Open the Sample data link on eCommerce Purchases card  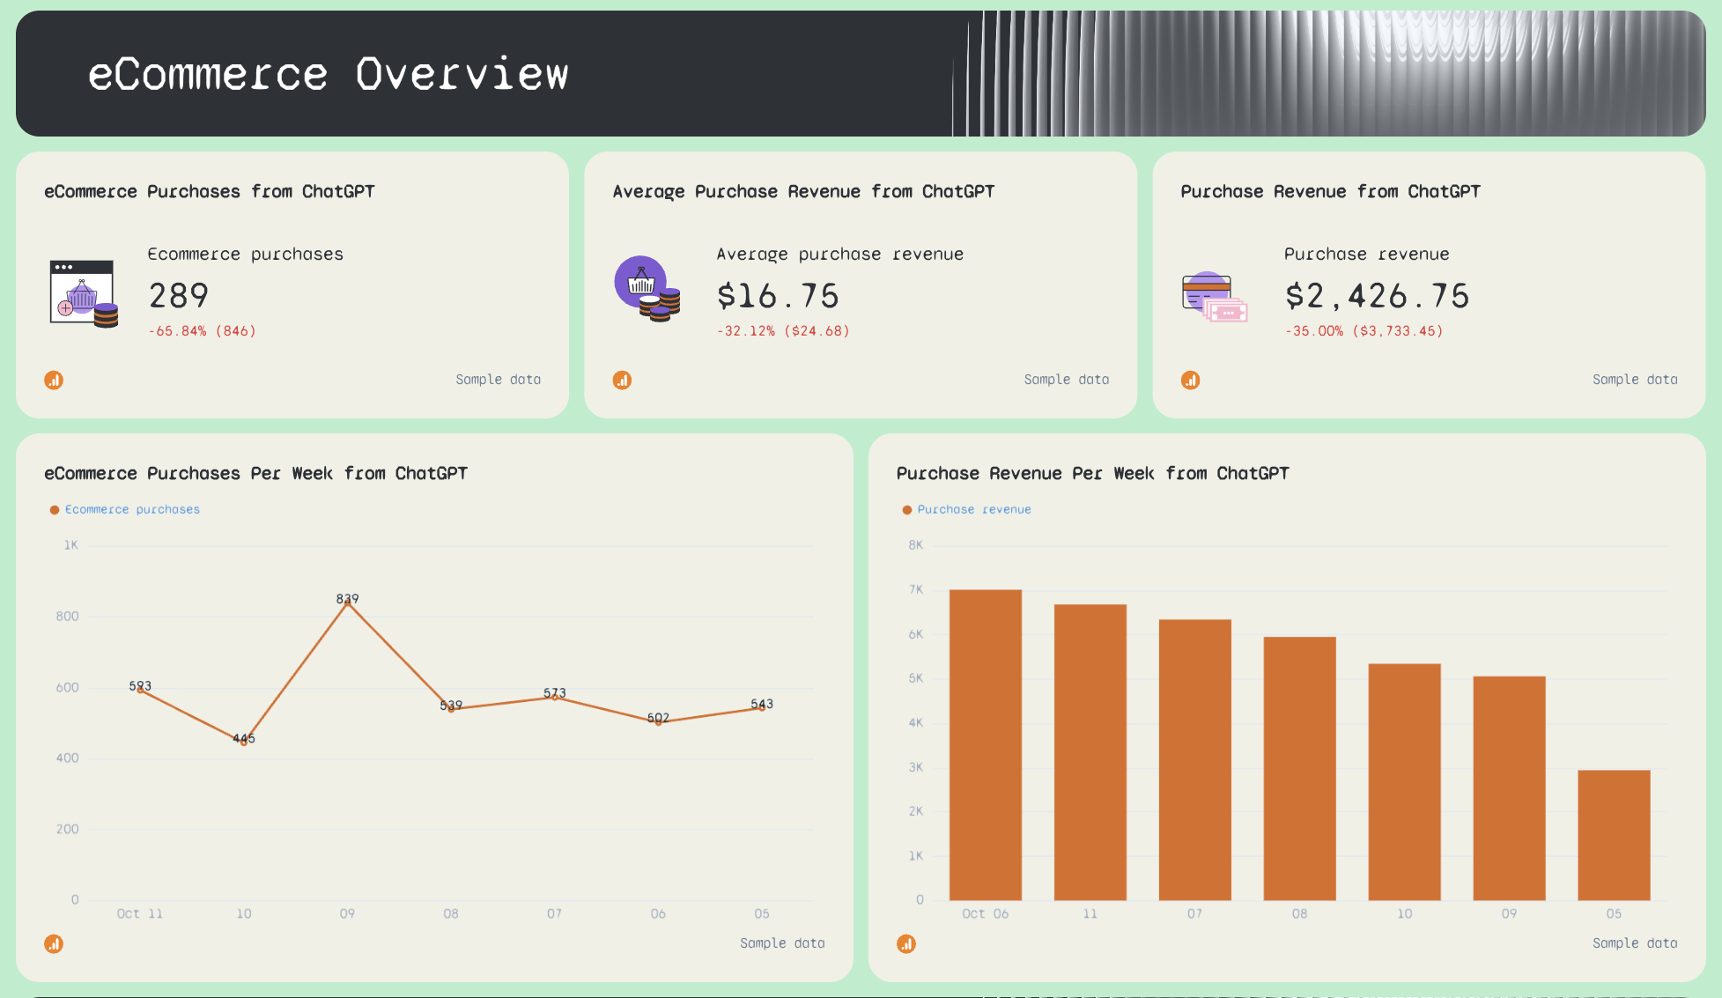click(x=498, y=379)
